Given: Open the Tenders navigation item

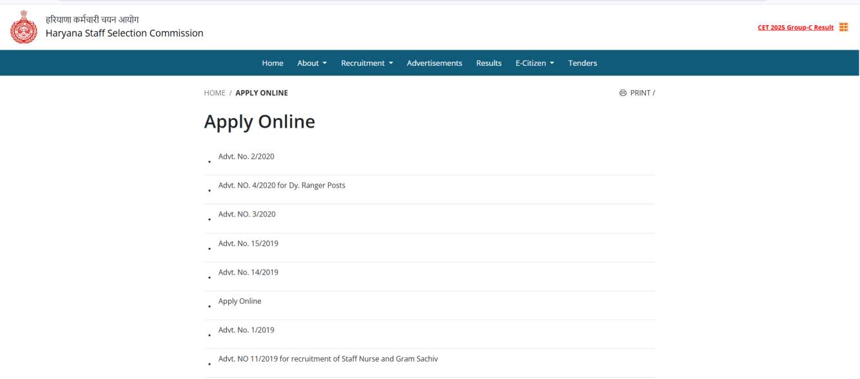Looking at the screenshot, I should (x=582, y=63).
